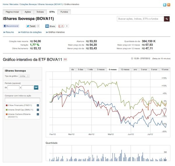Select the 5 anos chart range
This screenshot has height=166, width=175.
pos(154,69)
